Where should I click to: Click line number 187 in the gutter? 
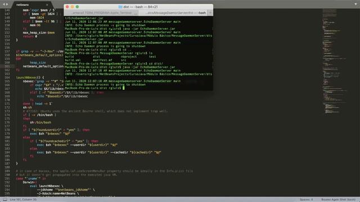point(7,163)
